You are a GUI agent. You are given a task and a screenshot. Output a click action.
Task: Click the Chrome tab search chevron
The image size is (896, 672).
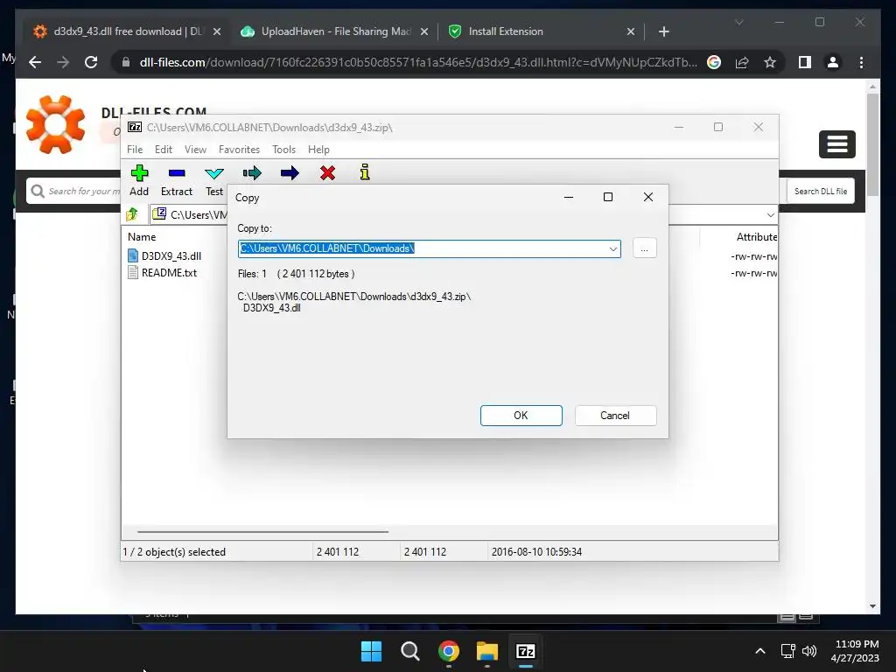click(x=738, y=22)
